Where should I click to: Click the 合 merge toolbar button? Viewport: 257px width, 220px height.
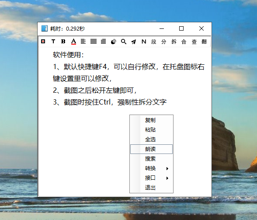pos(184,42)
